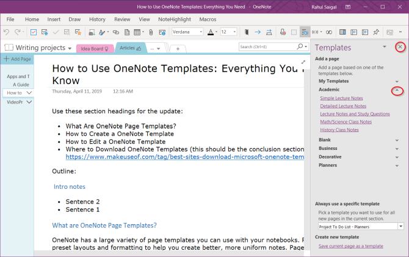Viewport: 409px width, 257px height.
Task: Click the grayed picture icon near toolbar end
Action: pos(389,32)
